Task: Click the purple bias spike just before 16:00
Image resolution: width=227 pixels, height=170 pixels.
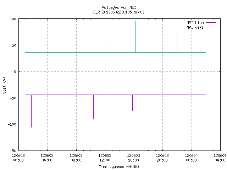Action: [132, 103]
